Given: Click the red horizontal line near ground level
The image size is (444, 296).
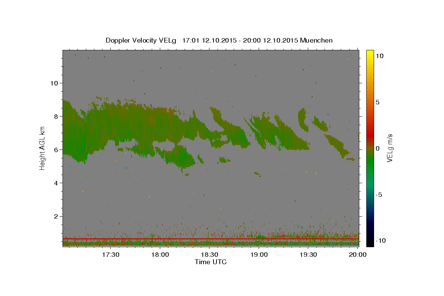Looking at the screenshot, I should (211, 239).
